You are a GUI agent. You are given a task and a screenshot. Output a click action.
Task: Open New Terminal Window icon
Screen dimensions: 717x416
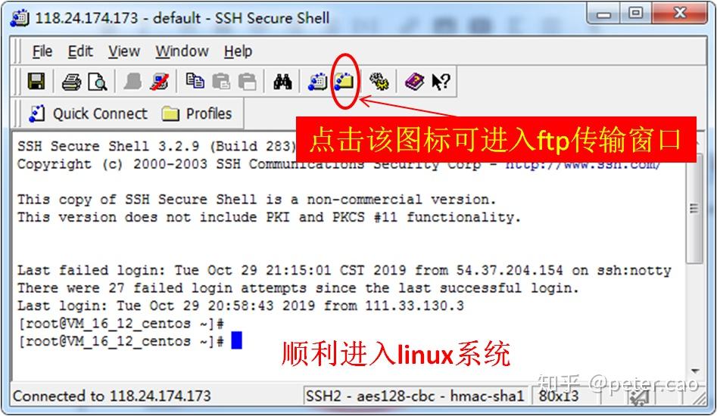click(x=317, y=82)
